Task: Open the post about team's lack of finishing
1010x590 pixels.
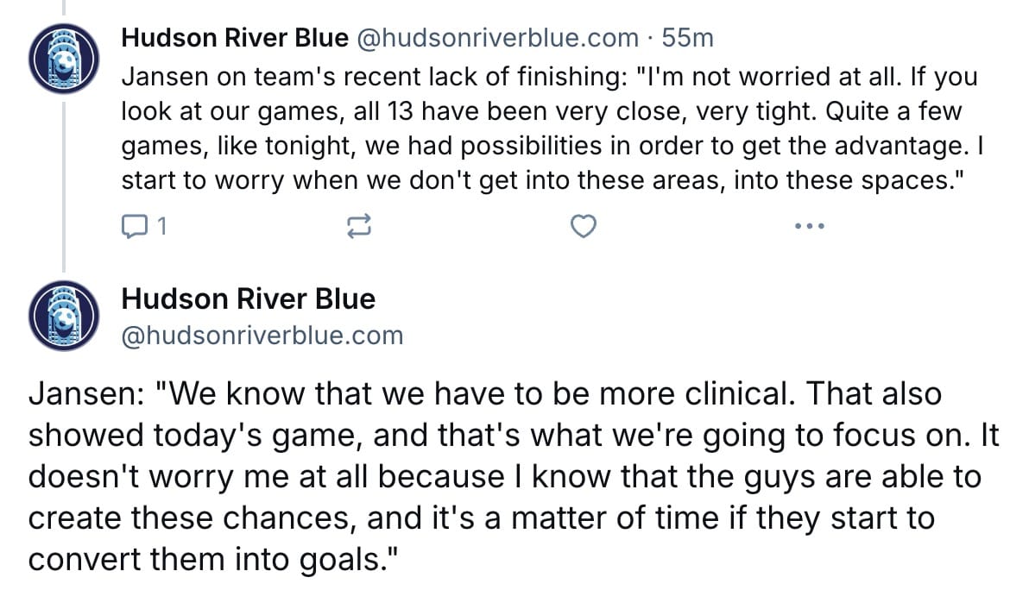Action: [x=551, y=129]
